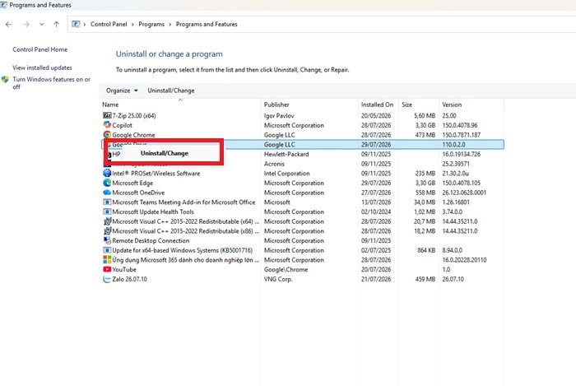The image size is (576, 386).
Task: Click the address bar Control Panel icon
Action: (76, 24)
